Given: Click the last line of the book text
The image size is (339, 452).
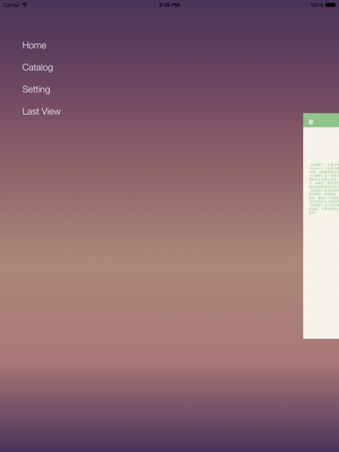Looking at the screenshot, I should tap(313, 213).
